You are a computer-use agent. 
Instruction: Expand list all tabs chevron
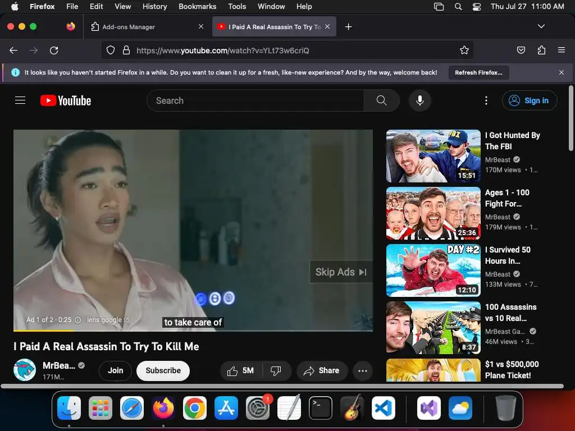[541, 26]
